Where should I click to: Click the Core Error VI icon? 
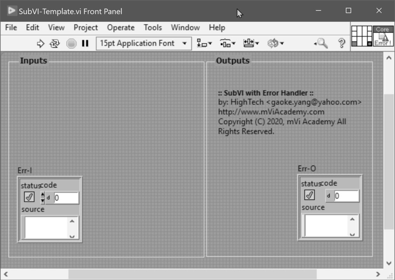tap(382, 36)
